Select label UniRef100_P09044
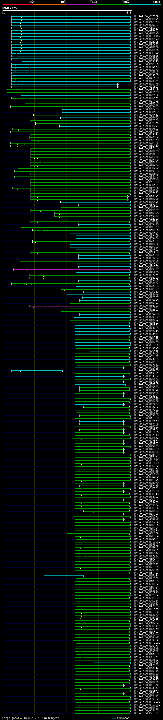 click(146, 134)
